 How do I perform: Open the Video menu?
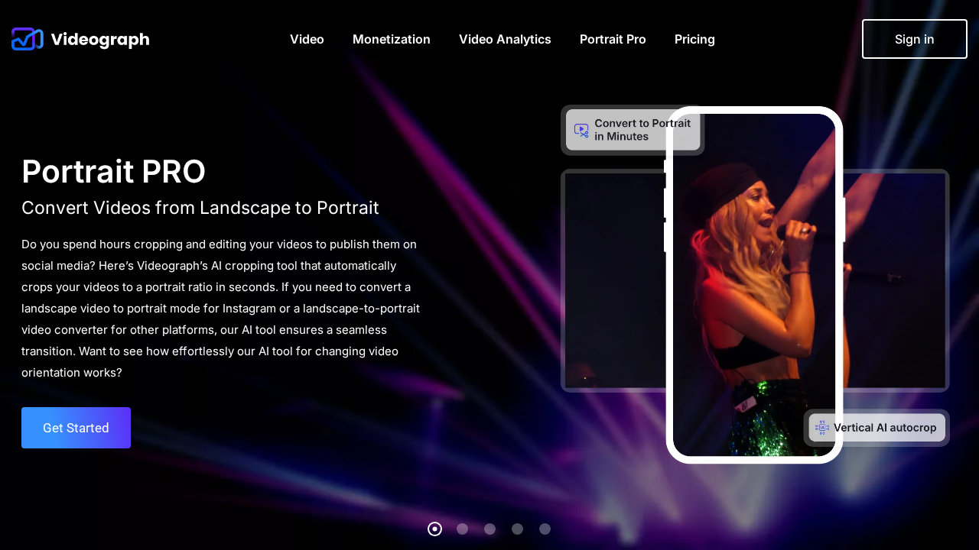point(307,39)
